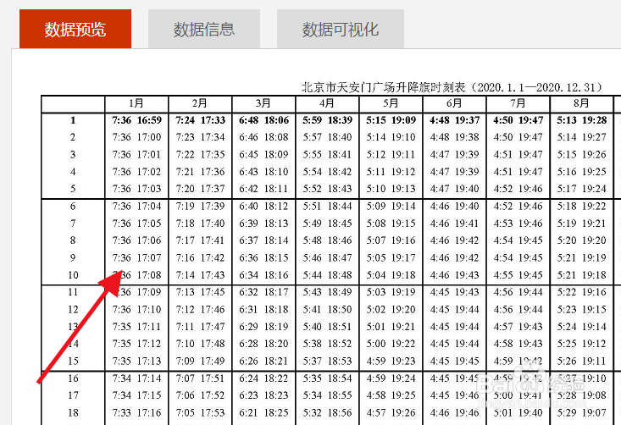Click cell 5:34 18:55 in April column

(327, 395)
